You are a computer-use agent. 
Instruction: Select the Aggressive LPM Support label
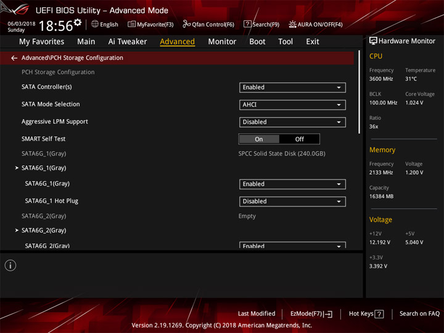pyautogui.click(x=55, y=121)
